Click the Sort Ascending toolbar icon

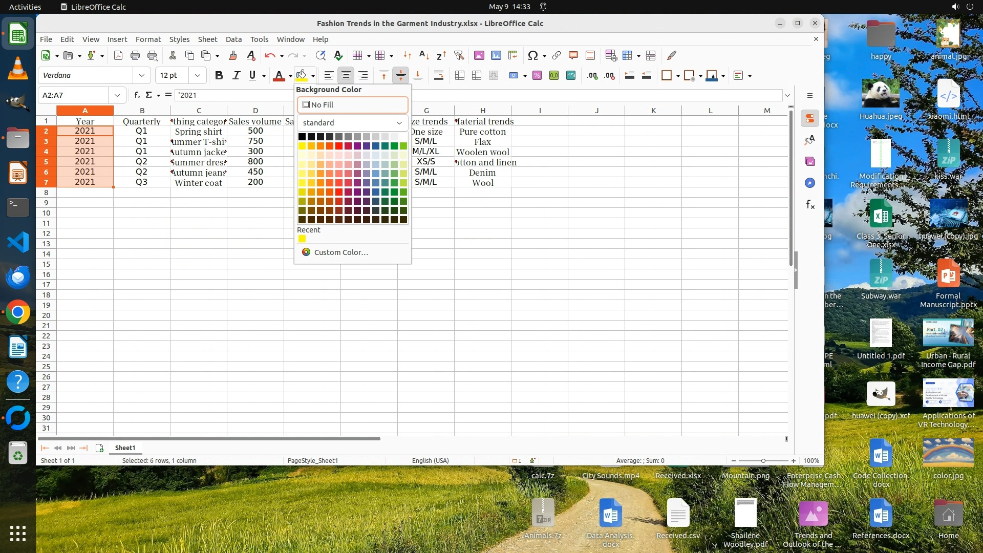click(x=424, y=55)
